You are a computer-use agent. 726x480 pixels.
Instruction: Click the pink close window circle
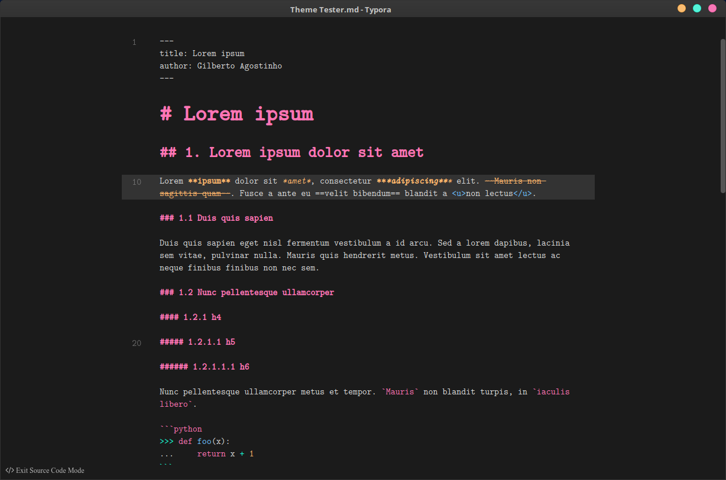[712, 8]
